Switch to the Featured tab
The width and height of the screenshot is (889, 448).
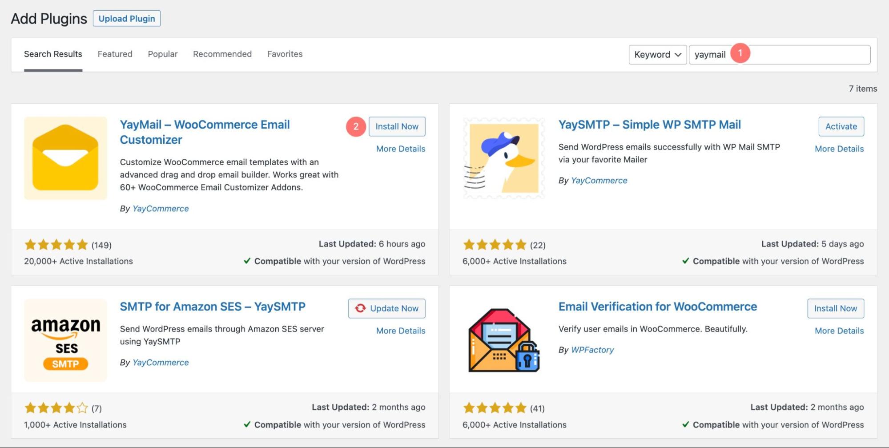115,54
